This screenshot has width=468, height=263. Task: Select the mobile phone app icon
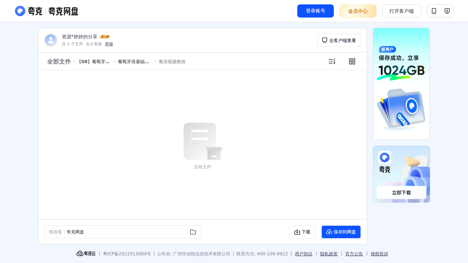[x=434, y=11]
